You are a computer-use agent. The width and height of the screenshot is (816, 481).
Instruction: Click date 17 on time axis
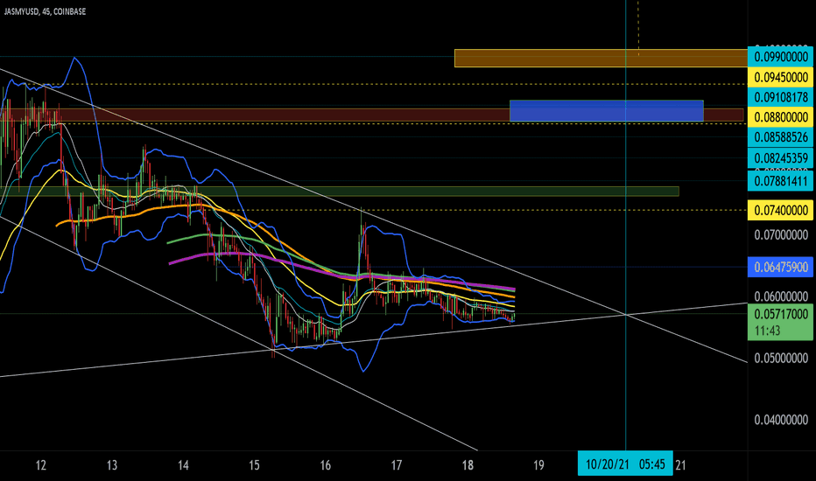397,465
